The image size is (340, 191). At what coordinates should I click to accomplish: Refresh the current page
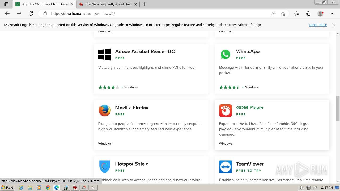(x=31, y=14)
